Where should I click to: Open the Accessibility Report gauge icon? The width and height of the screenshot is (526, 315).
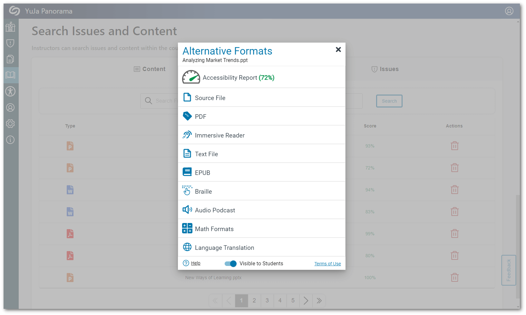[191, 77]
